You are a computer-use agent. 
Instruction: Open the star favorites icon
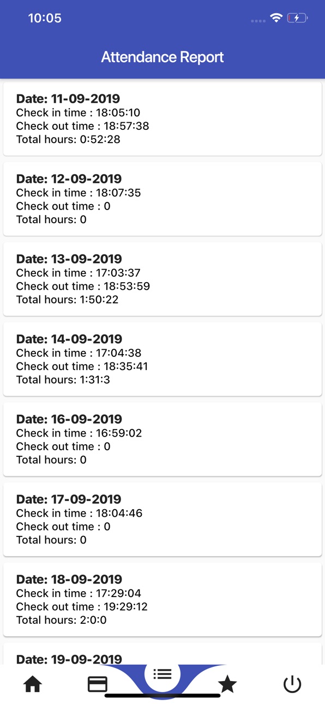(227, 684)
